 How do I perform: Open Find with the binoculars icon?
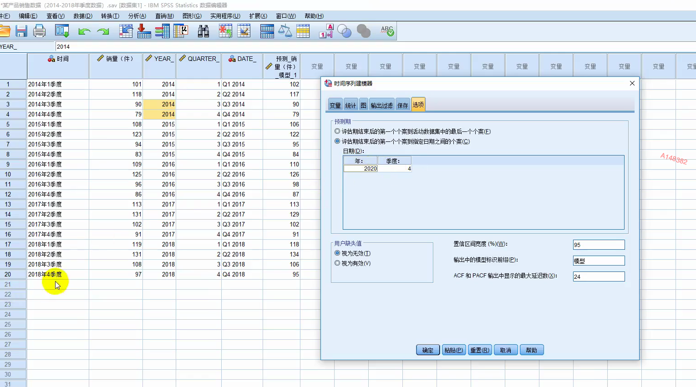pos(203,31)
